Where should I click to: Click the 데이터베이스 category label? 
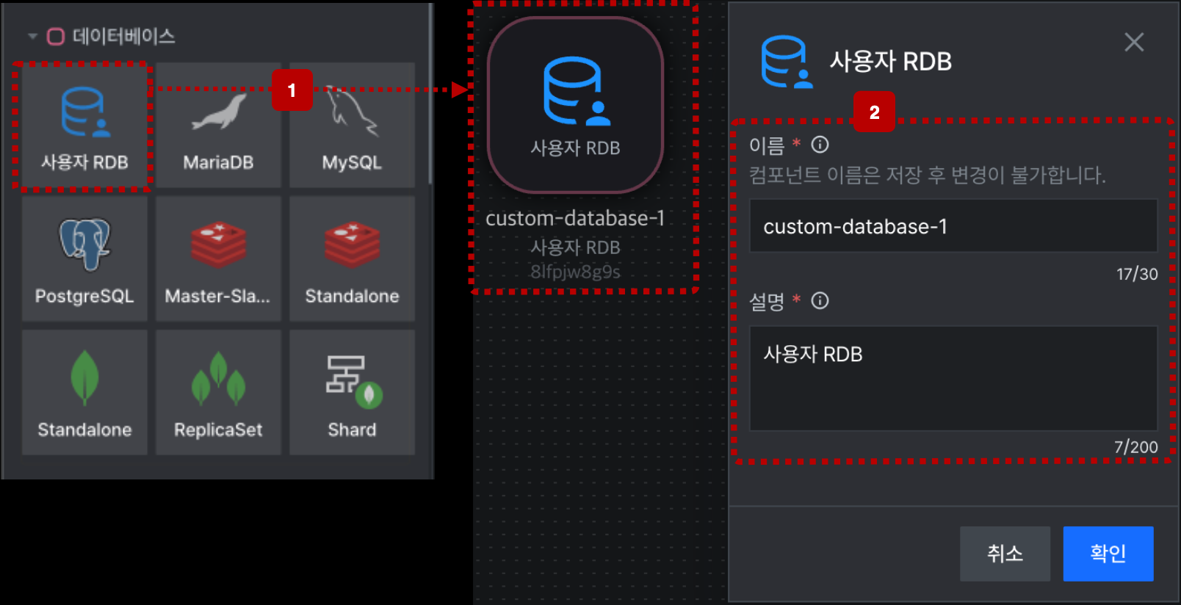click(123, 36)
